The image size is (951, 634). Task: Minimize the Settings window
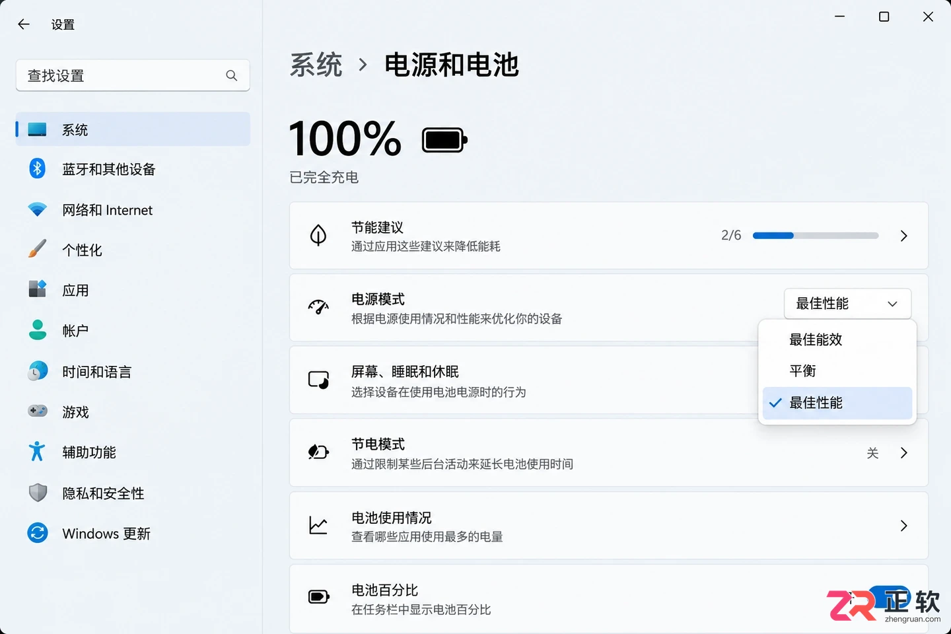click(840, 17)
